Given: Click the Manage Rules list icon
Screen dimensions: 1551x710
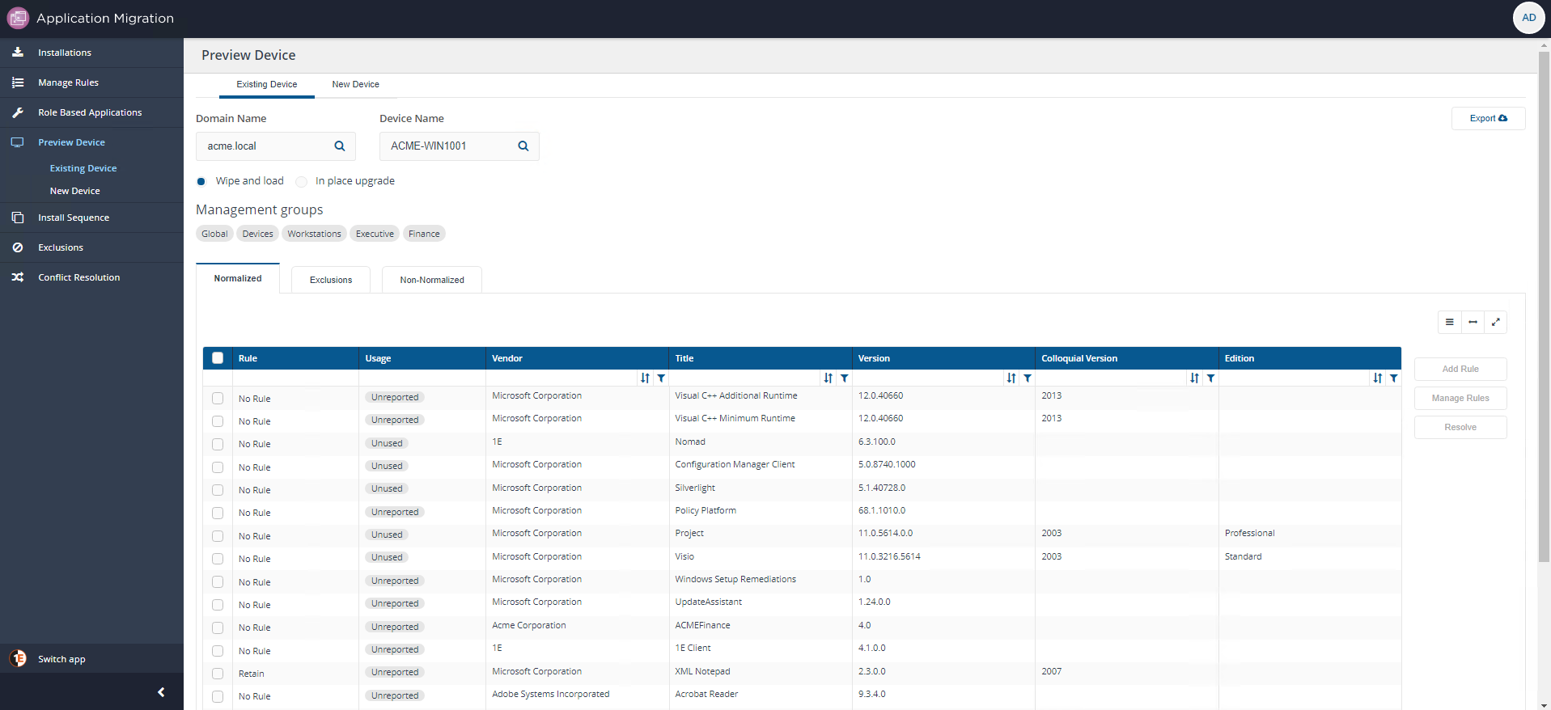Looking at the screenshot, I should coord(18,82).
